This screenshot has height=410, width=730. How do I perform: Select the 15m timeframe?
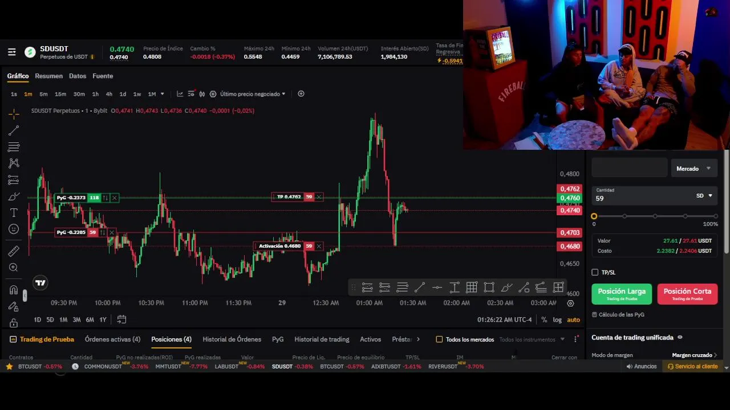pos(60,94)
